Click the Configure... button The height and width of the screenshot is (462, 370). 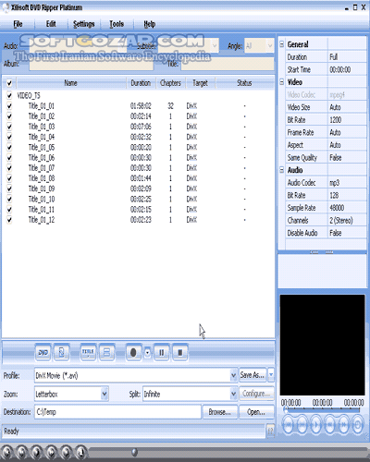[x=256, y=394]
